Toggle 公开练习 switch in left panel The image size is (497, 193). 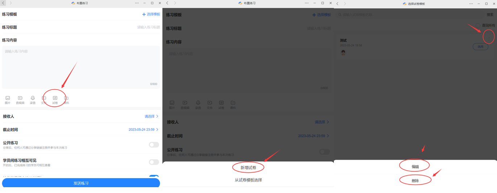(154, 145)
